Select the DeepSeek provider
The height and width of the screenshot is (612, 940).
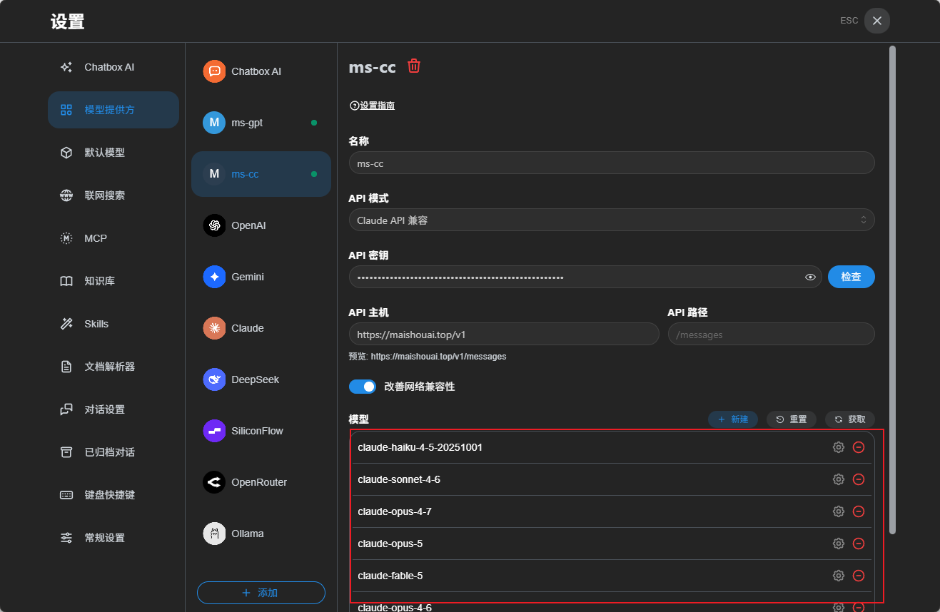[261, 379]
